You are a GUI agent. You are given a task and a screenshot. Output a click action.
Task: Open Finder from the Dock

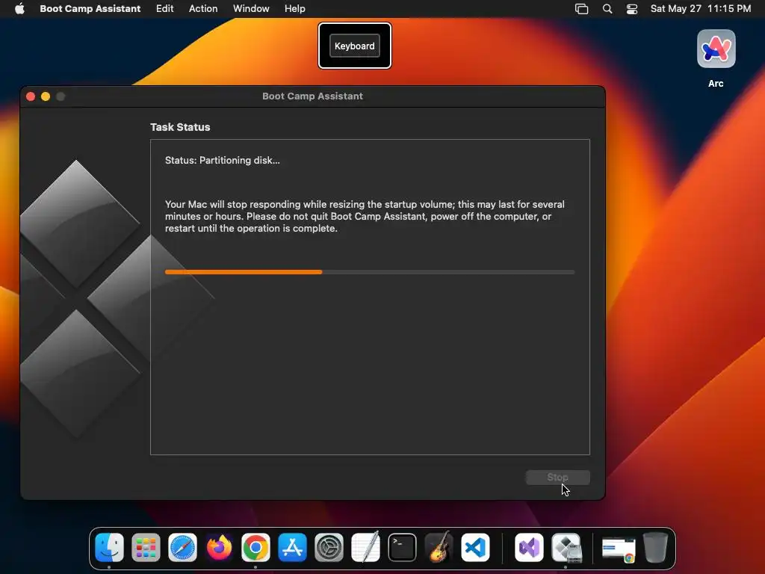coord(109,548)
